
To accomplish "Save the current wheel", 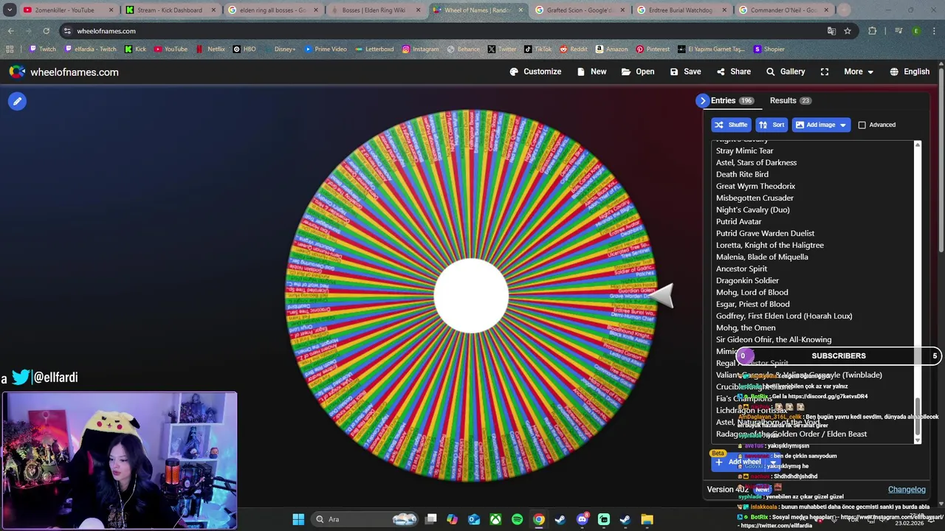I will [x=685, y=72].
